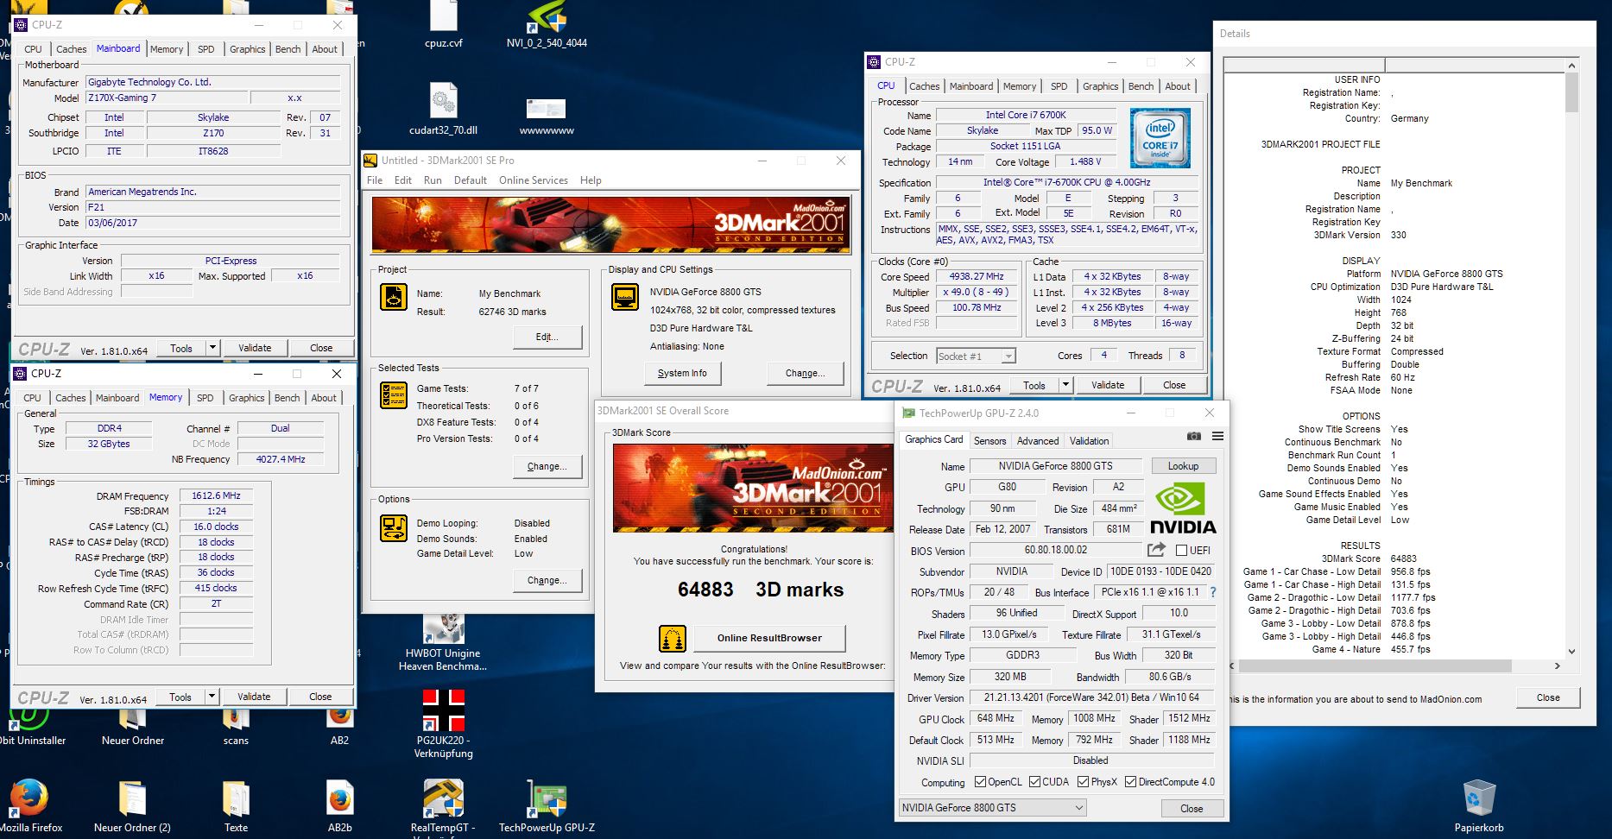Open HWBOT Unigine Heaven Benchmark shortcut
The height and width of the screenshot is (839, 1612).
point(443,644)
